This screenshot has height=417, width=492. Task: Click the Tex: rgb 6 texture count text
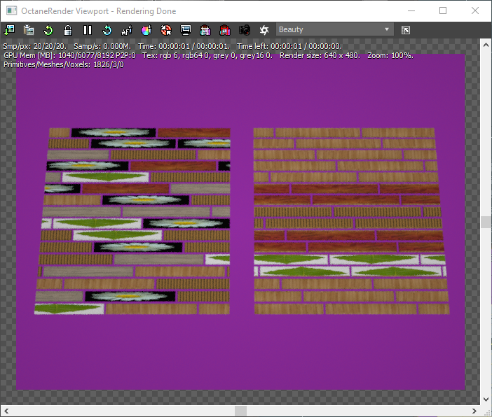pyautogui.click(x=207, y=55)
